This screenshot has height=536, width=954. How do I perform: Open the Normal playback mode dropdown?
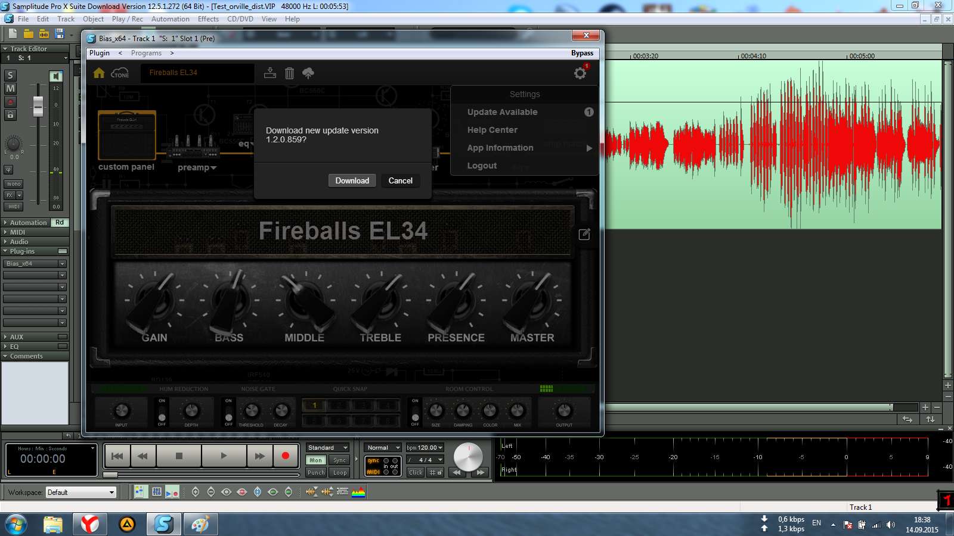tap(383, 448)
